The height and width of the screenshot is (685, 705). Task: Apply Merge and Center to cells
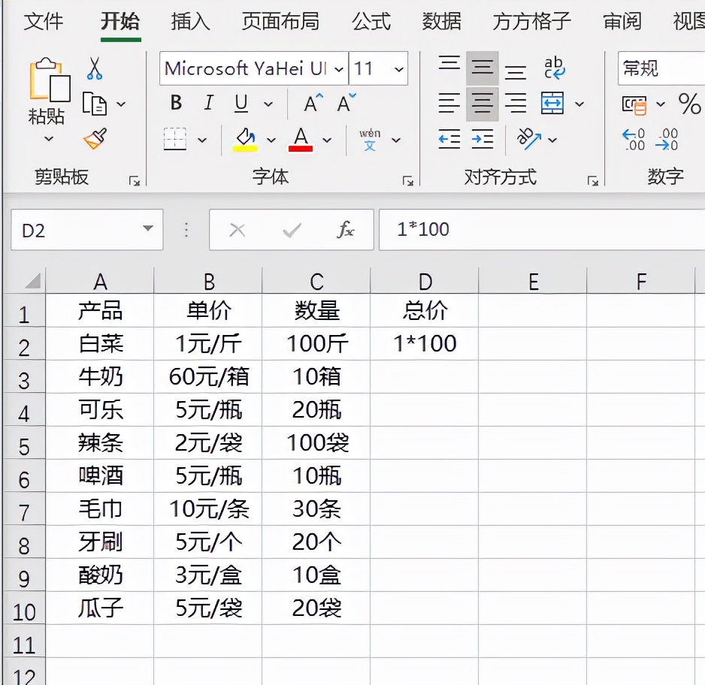click(x=553, y=104)
